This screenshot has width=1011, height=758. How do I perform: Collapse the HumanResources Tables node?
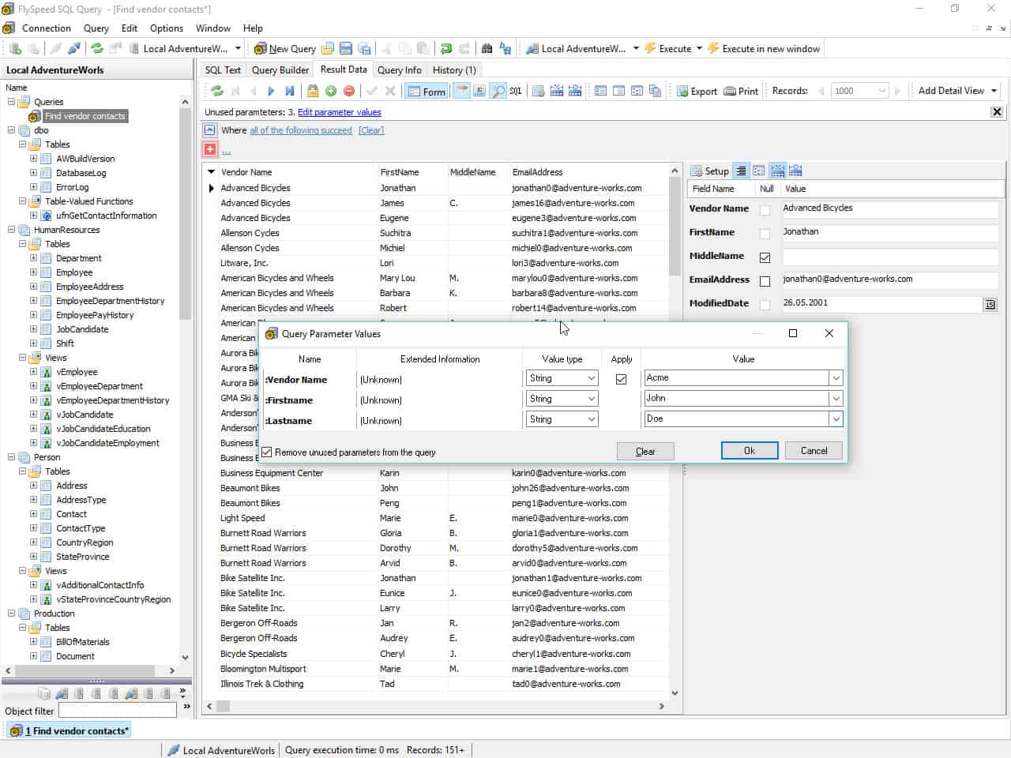pos(23,243)
